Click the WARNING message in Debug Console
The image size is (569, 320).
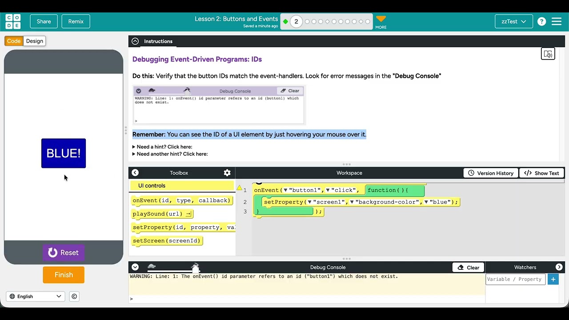pos(264,276)
